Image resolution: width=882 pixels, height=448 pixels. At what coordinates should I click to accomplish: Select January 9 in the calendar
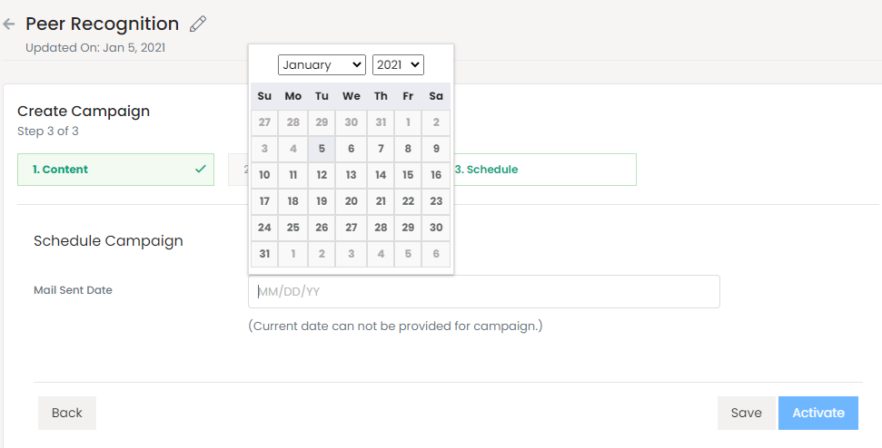(436, 149)
